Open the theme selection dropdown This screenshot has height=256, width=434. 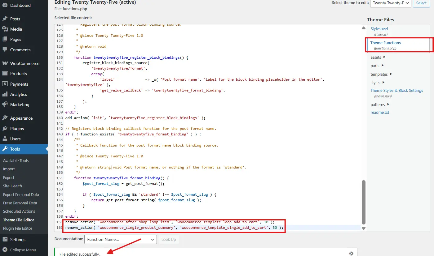[x=391, y=3]
